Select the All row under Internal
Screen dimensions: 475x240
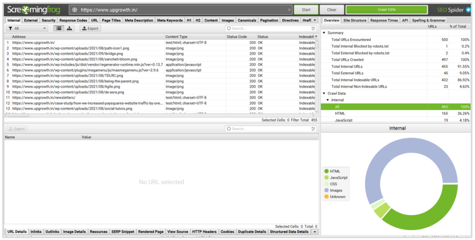click(x=396, y=107)
